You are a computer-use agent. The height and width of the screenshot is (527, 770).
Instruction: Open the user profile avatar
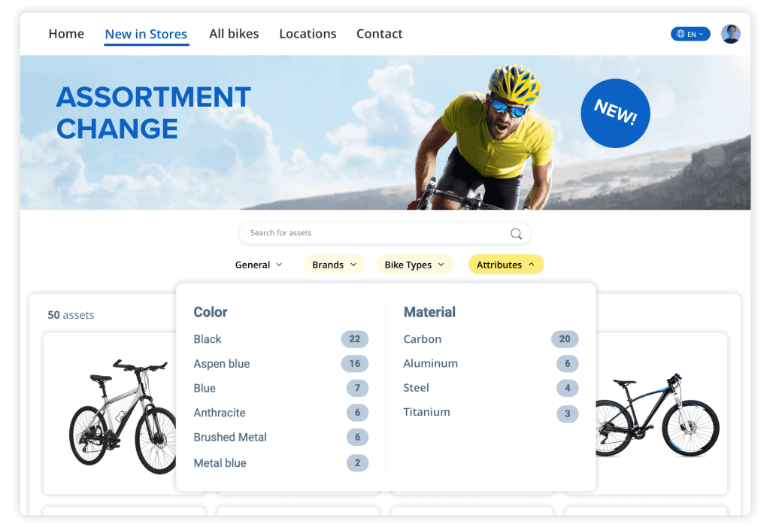tap(730, 34)
